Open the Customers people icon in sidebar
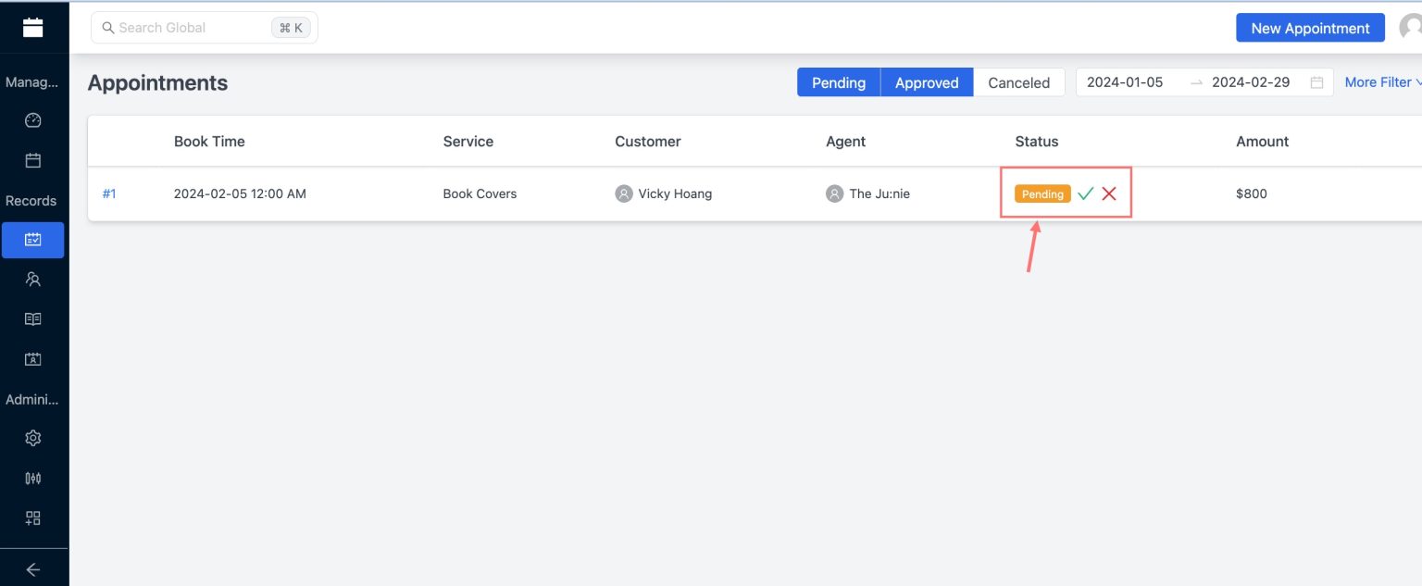1422x586 pixels. 33,279
